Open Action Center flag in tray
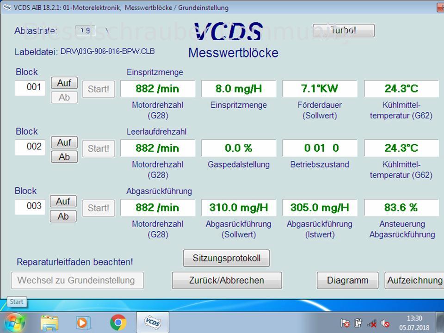 pos(345,323)
